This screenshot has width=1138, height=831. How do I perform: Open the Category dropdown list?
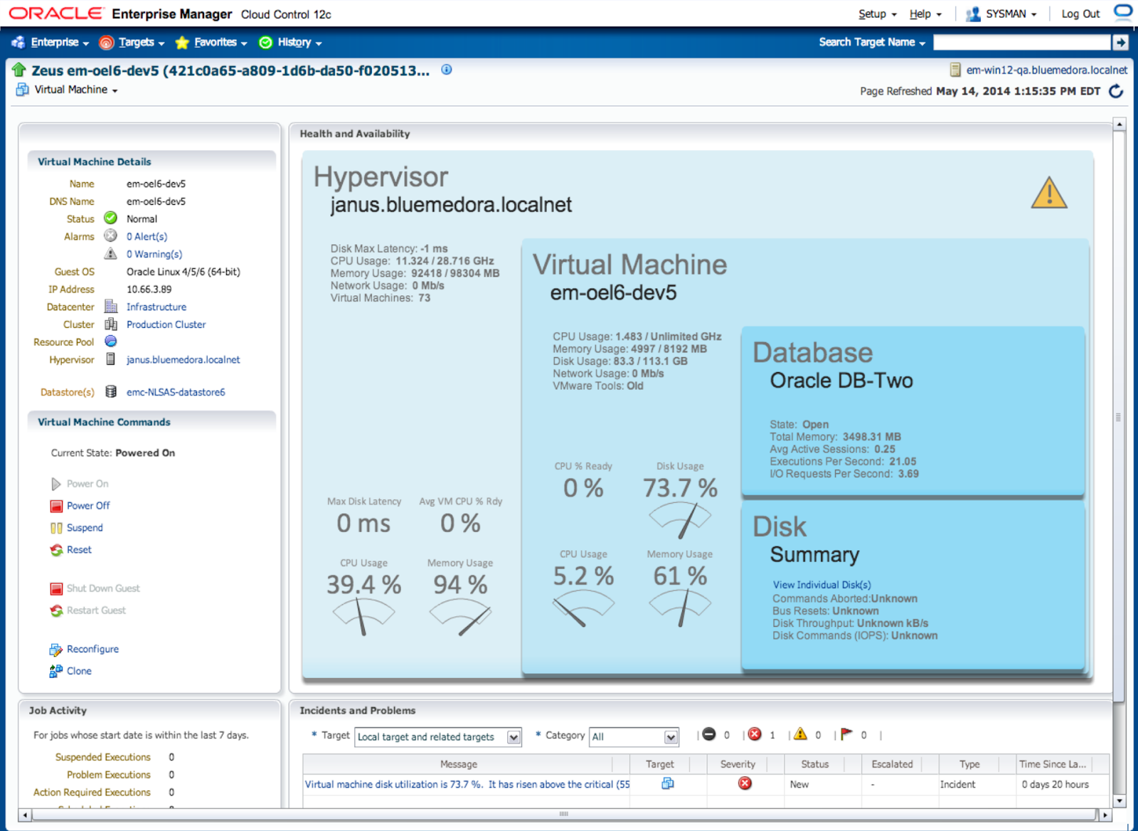pos(671,737)
